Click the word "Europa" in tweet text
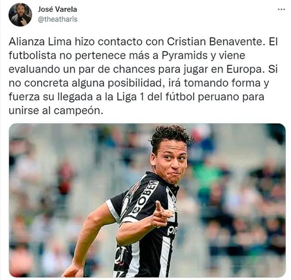This screenshot has height=280, width=291. click(x=245, y=69)
